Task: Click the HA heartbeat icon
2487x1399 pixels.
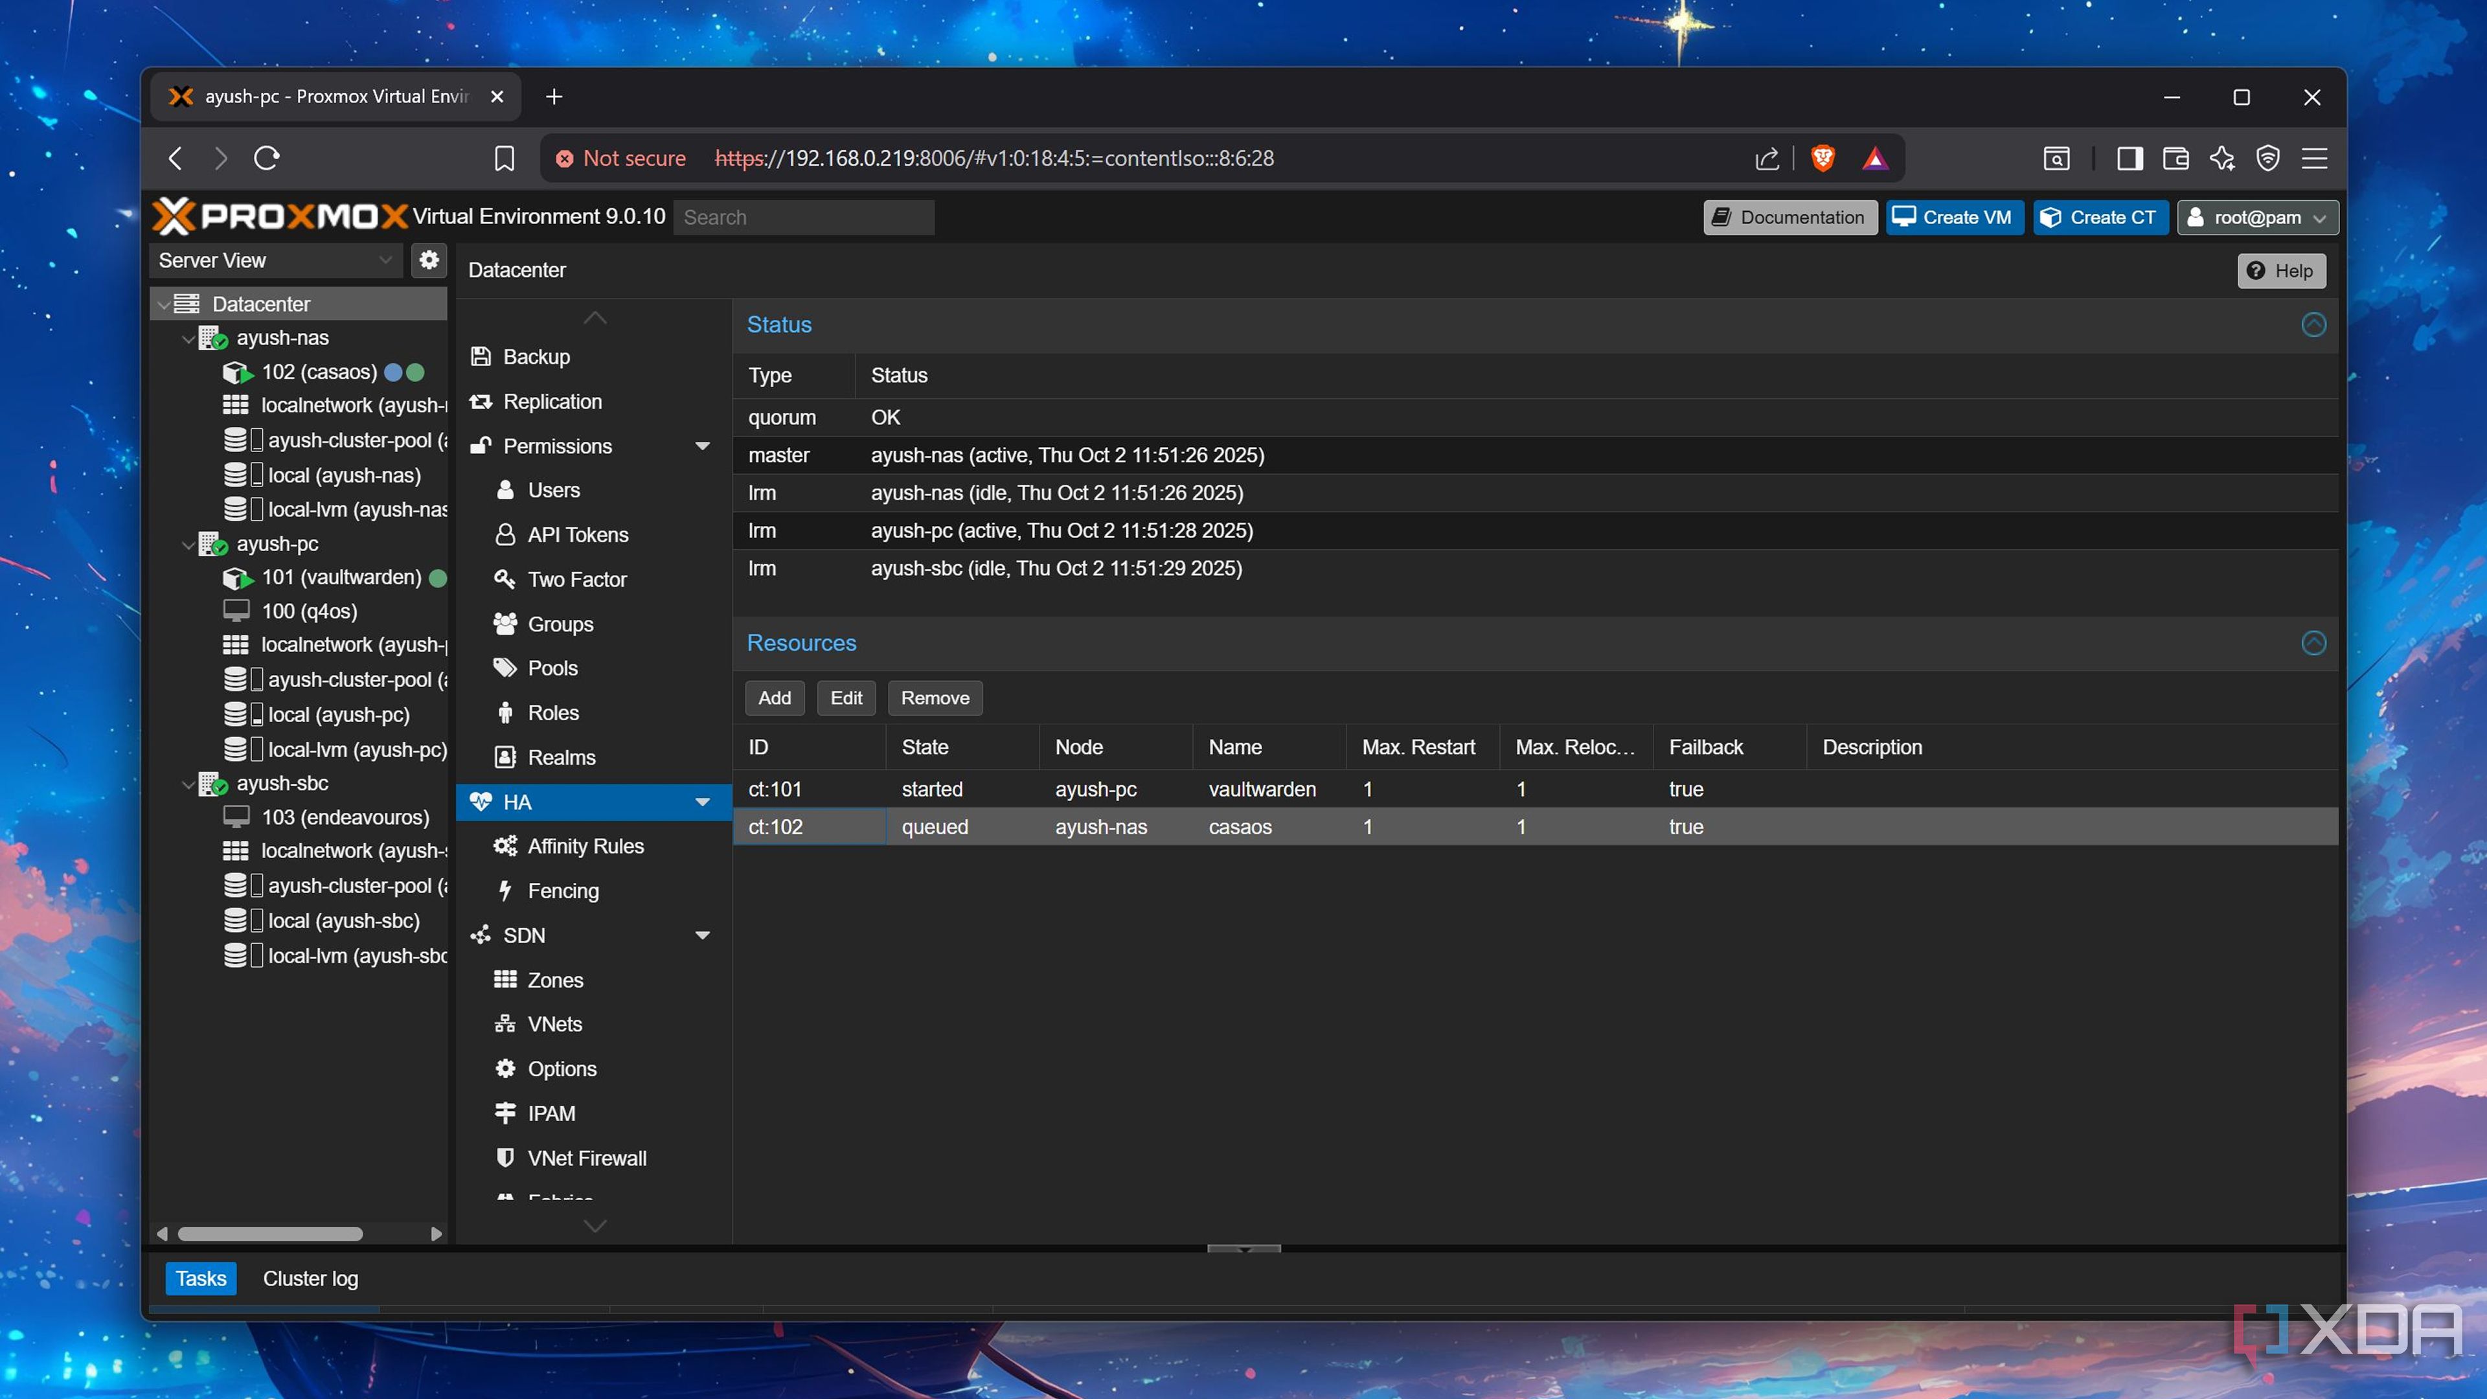Action: (x=481, y=801)
